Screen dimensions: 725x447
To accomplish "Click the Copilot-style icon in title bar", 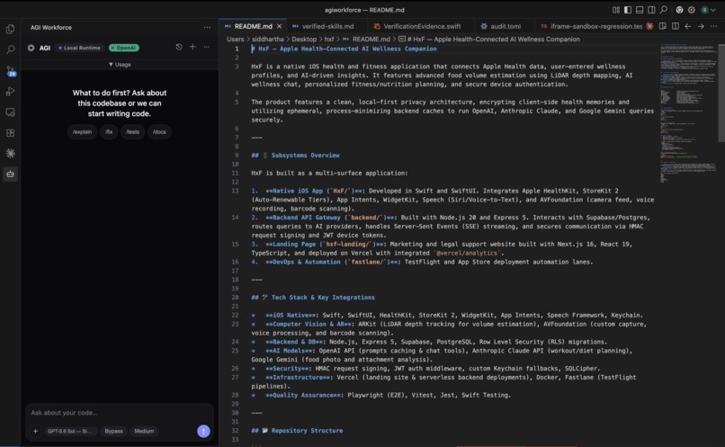I will (x=679, y=10).
